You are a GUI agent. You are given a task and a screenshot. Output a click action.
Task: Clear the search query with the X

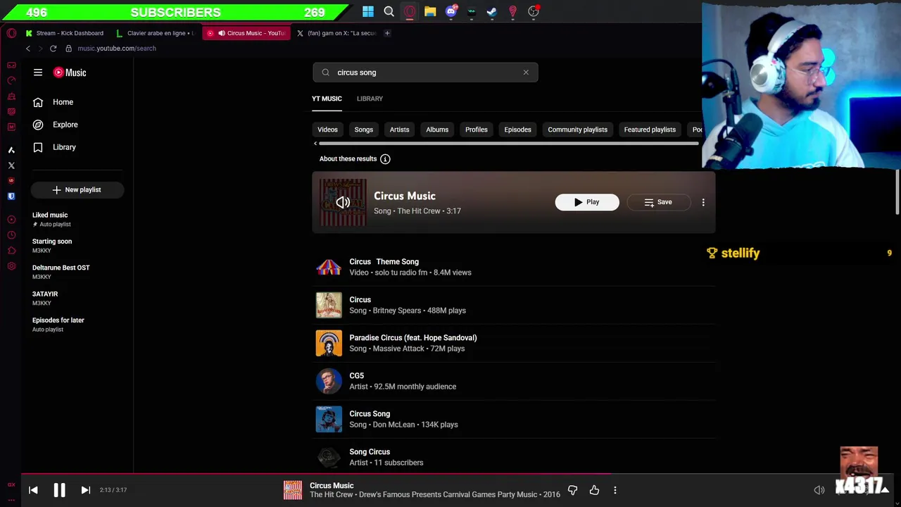(x=526, y=73)
